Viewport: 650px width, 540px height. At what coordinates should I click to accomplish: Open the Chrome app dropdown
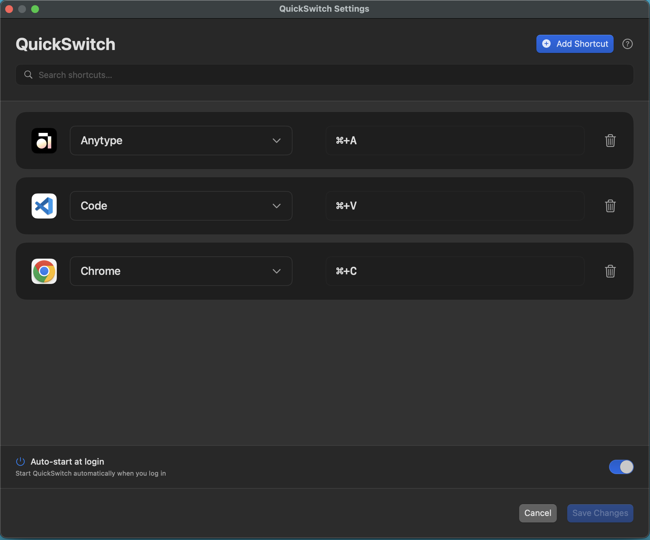click(181, 271)
